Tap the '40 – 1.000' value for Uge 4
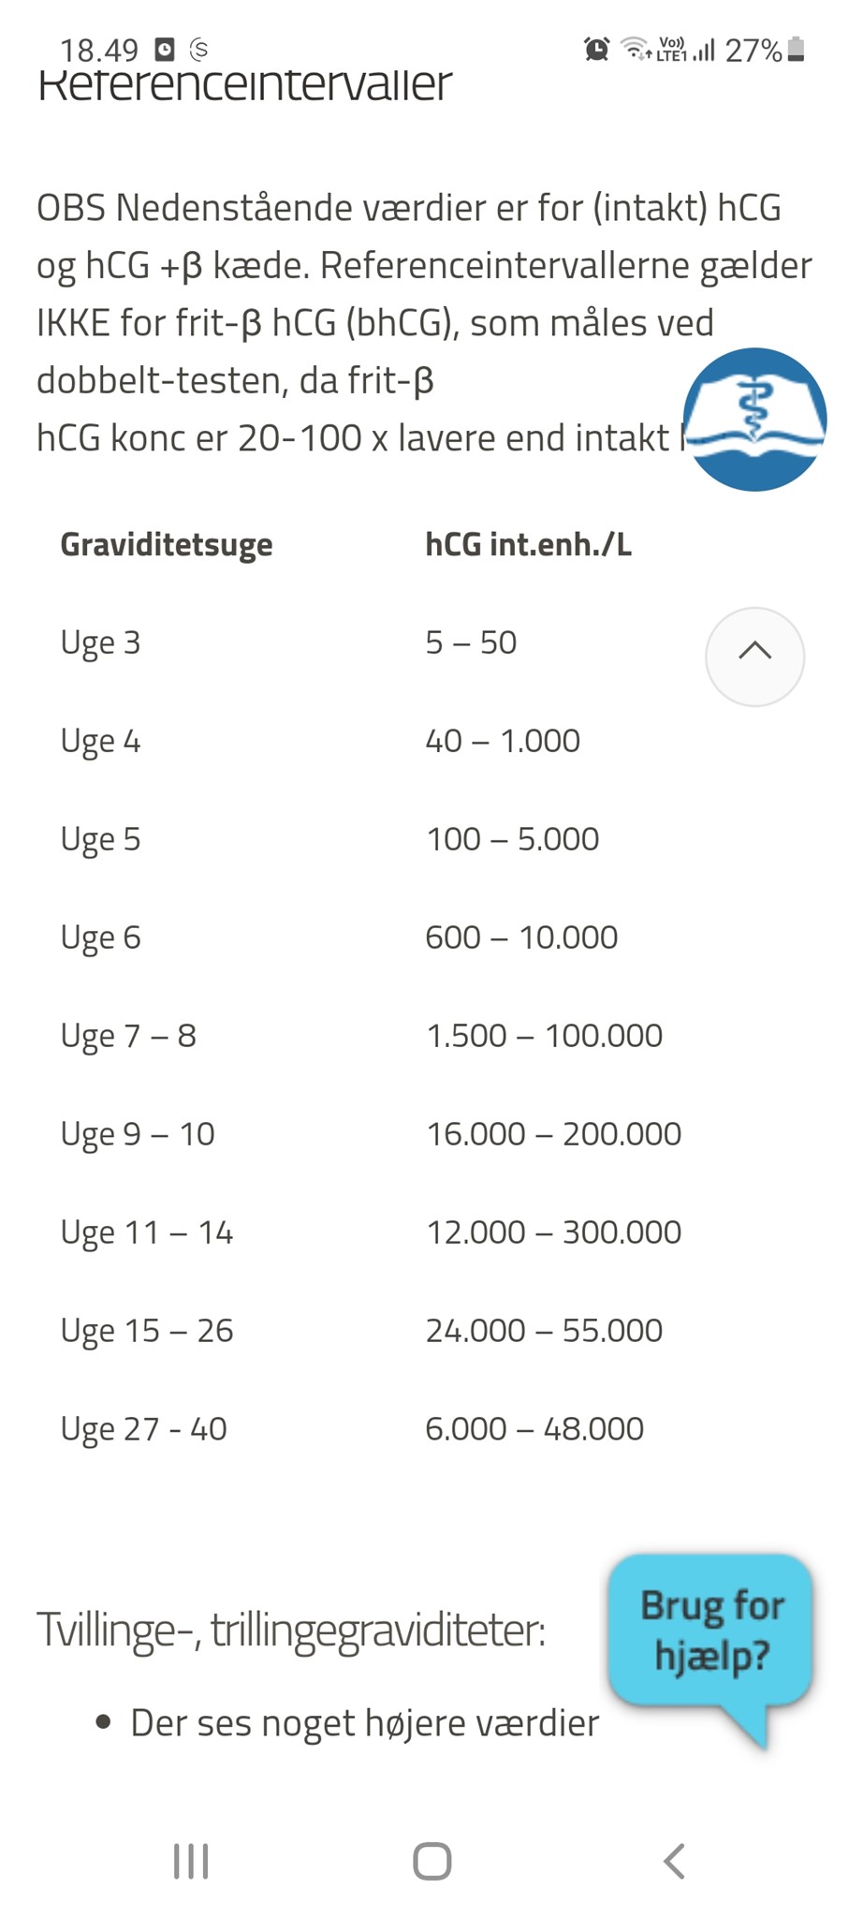Viewport: 863px width, 1918px height. (x=503, y=741)
